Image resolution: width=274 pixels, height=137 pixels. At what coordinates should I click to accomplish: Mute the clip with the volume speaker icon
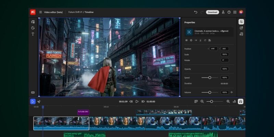[232, 92]
